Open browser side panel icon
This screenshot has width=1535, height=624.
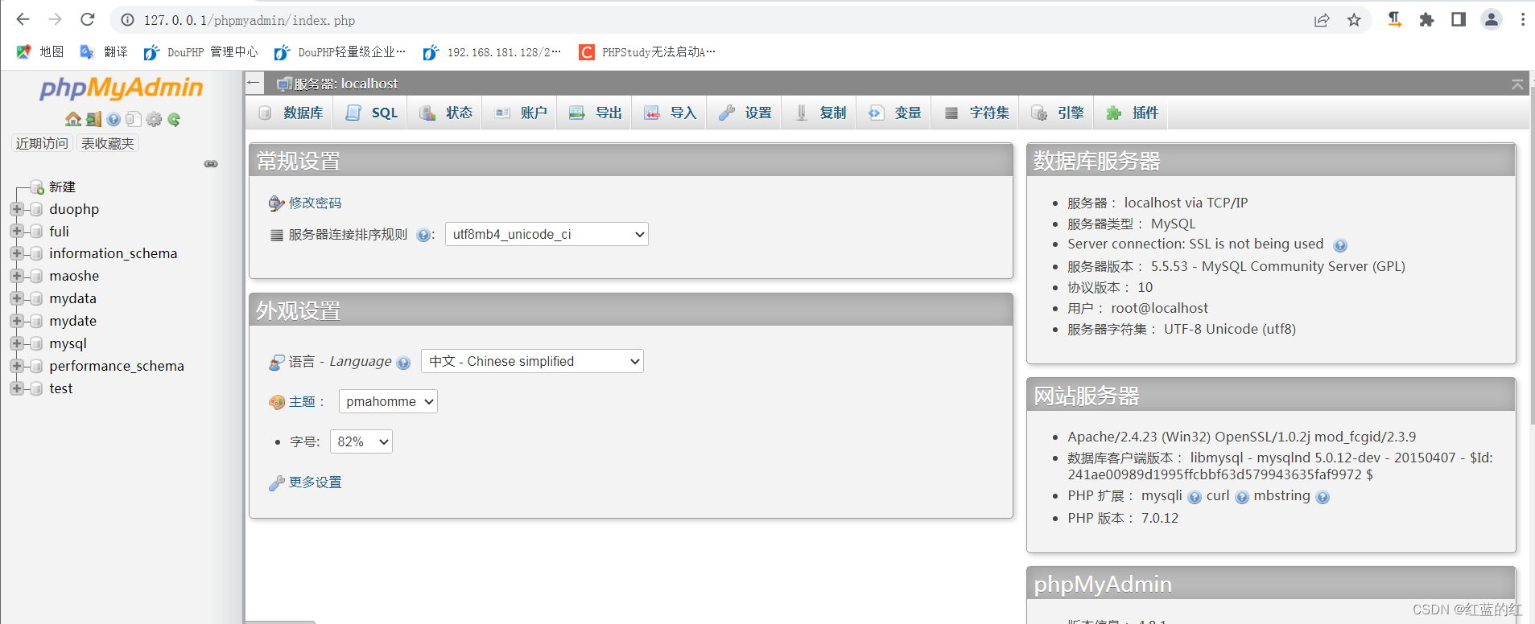tap(1459, 20)
